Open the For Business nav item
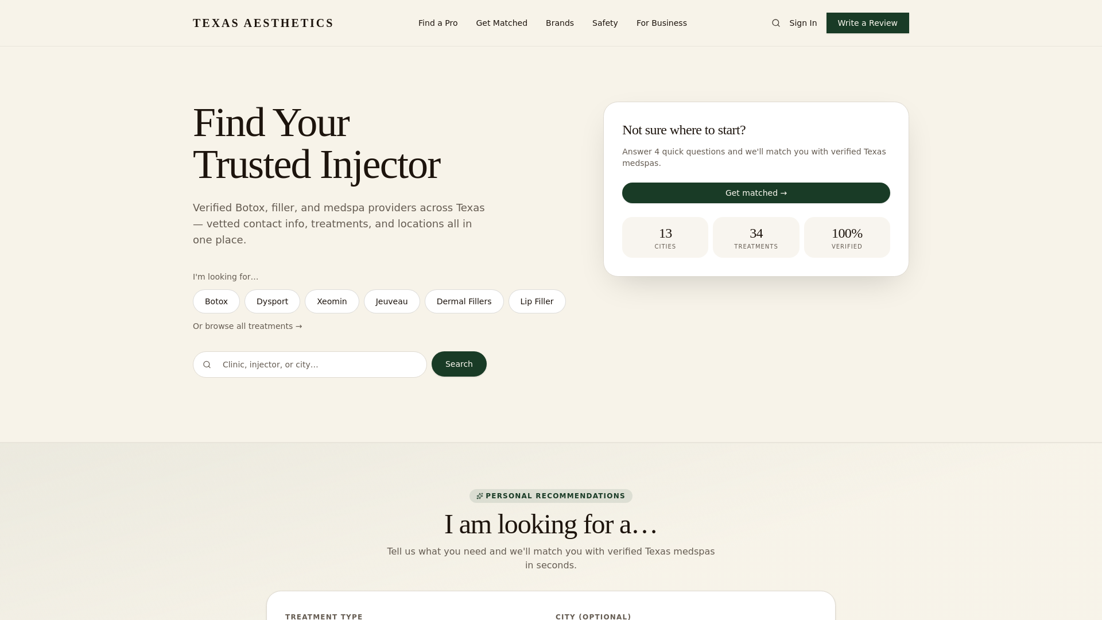 point(662,23)
